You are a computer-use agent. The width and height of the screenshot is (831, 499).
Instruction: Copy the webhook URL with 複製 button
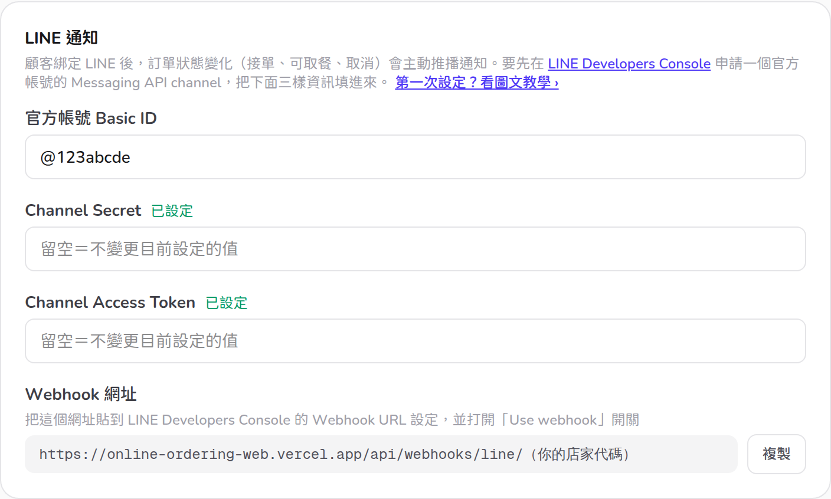click(x=776, y=454)
